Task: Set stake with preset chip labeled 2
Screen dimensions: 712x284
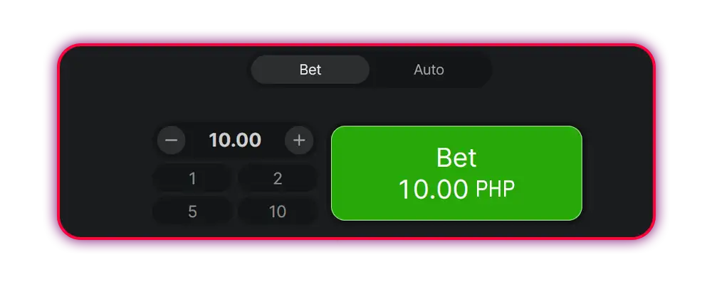Action: coord(278,178)
